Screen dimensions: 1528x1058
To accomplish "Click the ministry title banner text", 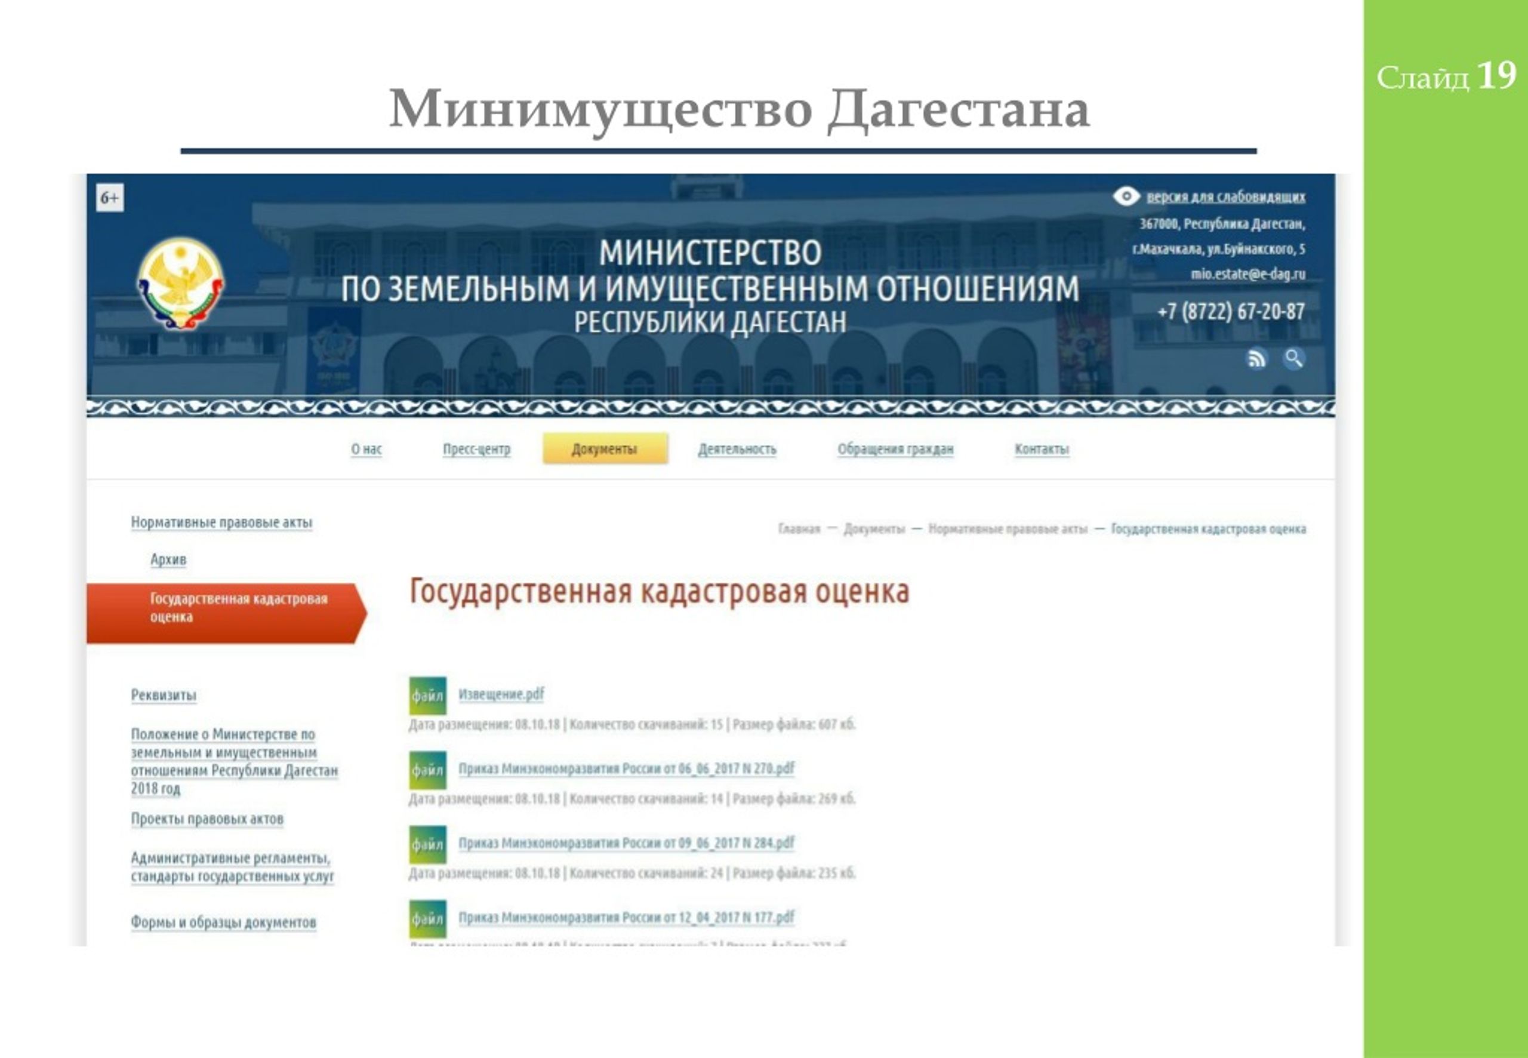I will pos(710,287).
